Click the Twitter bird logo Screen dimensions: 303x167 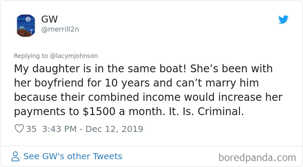tap(283, 19)
